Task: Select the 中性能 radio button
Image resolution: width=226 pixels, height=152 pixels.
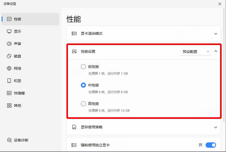Action: [x=83, y=85]
